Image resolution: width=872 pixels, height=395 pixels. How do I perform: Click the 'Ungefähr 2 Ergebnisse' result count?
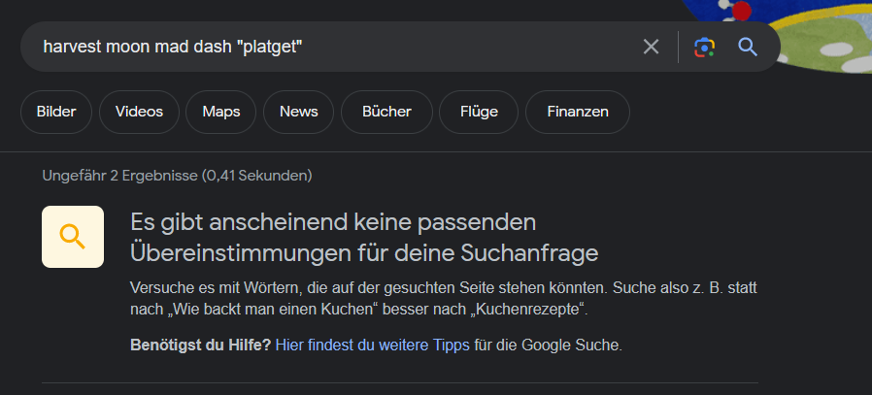coord(177,176)
